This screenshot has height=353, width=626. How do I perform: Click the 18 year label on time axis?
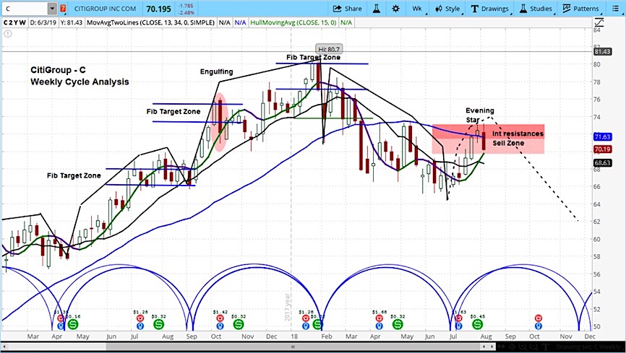[x=294, y=336]
